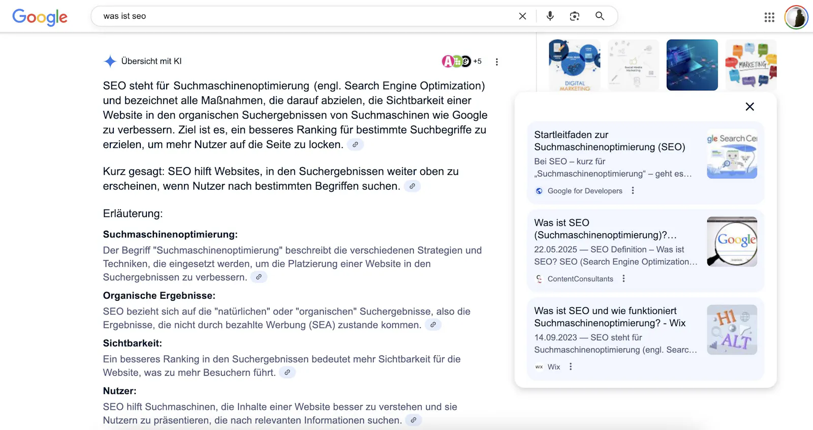Click the 'Erläuterung:' heading
The width and height of the screenshot is (813, 430).
pos(133,213)
